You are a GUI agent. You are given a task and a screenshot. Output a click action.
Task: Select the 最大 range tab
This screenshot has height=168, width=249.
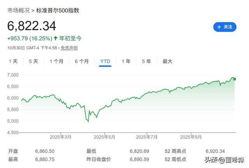click(x=167, y=61)
